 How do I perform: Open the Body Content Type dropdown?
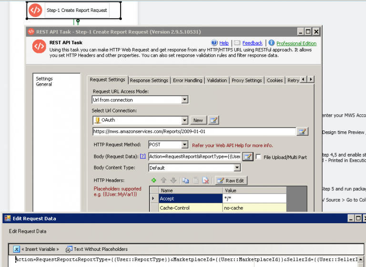tap(237, 168)
